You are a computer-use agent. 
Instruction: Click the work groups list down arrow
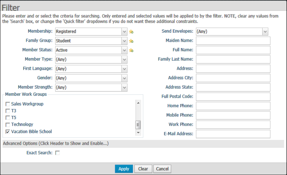pos(138,132)
